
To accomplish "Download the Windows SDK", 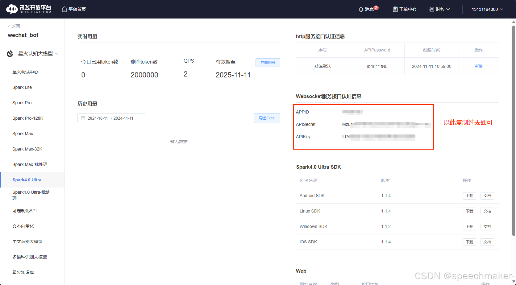I will tap(469, 227).
